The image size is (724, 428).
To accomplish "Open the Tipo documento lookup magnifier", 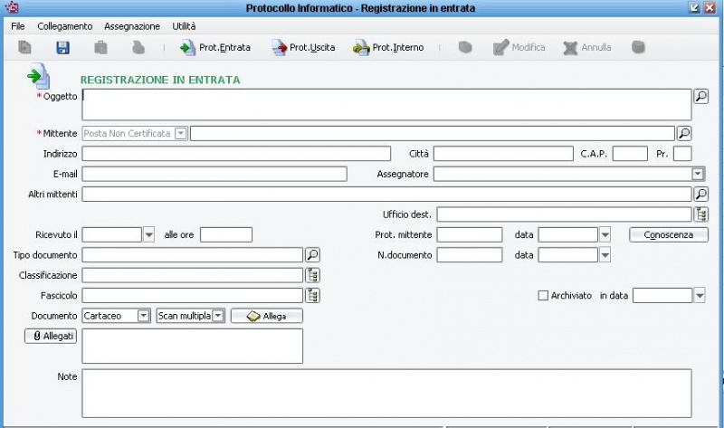I will pos(312,255).
